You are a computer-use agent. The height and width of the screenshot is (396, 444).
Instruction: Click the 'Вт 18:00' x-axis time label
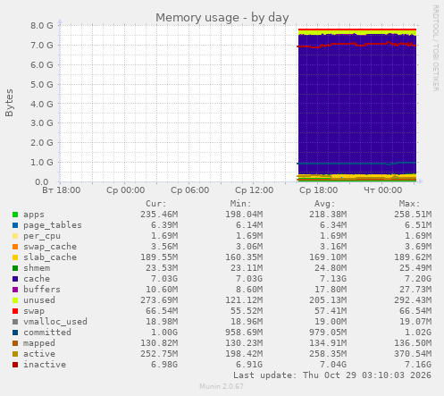61,190
